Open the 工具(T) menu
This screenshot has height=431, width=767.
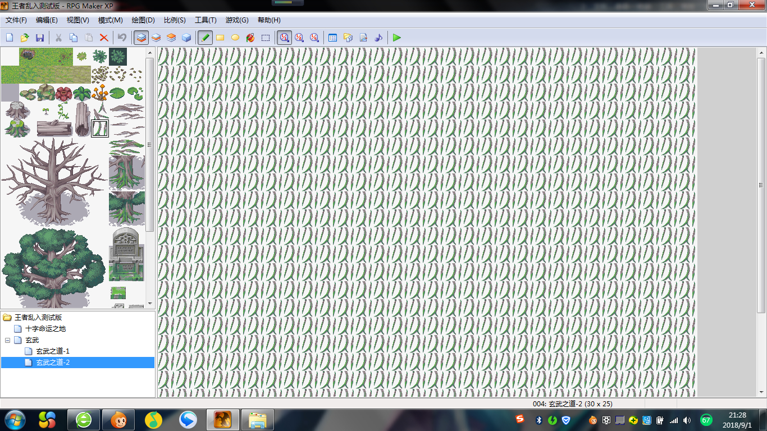click(206, 20)
